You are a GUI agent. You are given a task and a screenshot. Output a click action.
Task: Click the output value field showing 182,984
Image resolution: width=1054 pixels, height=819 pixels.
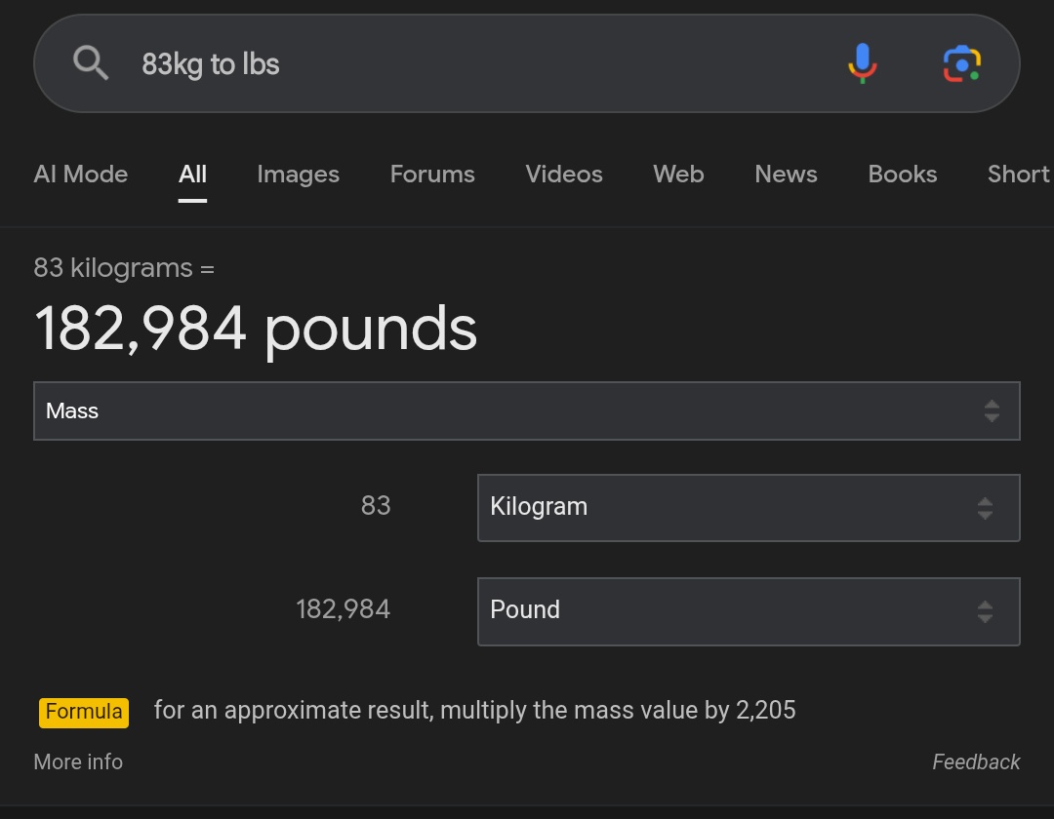pos(343,609)
